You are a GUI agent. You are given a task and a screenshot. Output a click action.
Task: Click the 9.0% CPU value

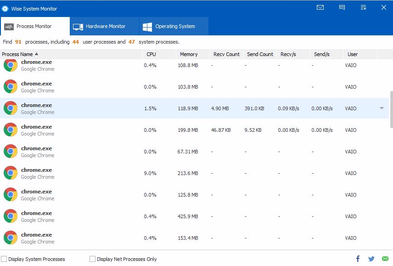pyautogui.click(x=150, y=173)
